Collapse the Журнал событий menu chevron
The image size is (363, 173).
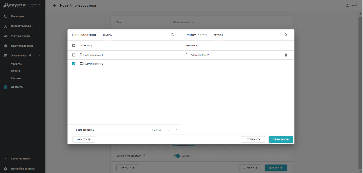[39, 56]
